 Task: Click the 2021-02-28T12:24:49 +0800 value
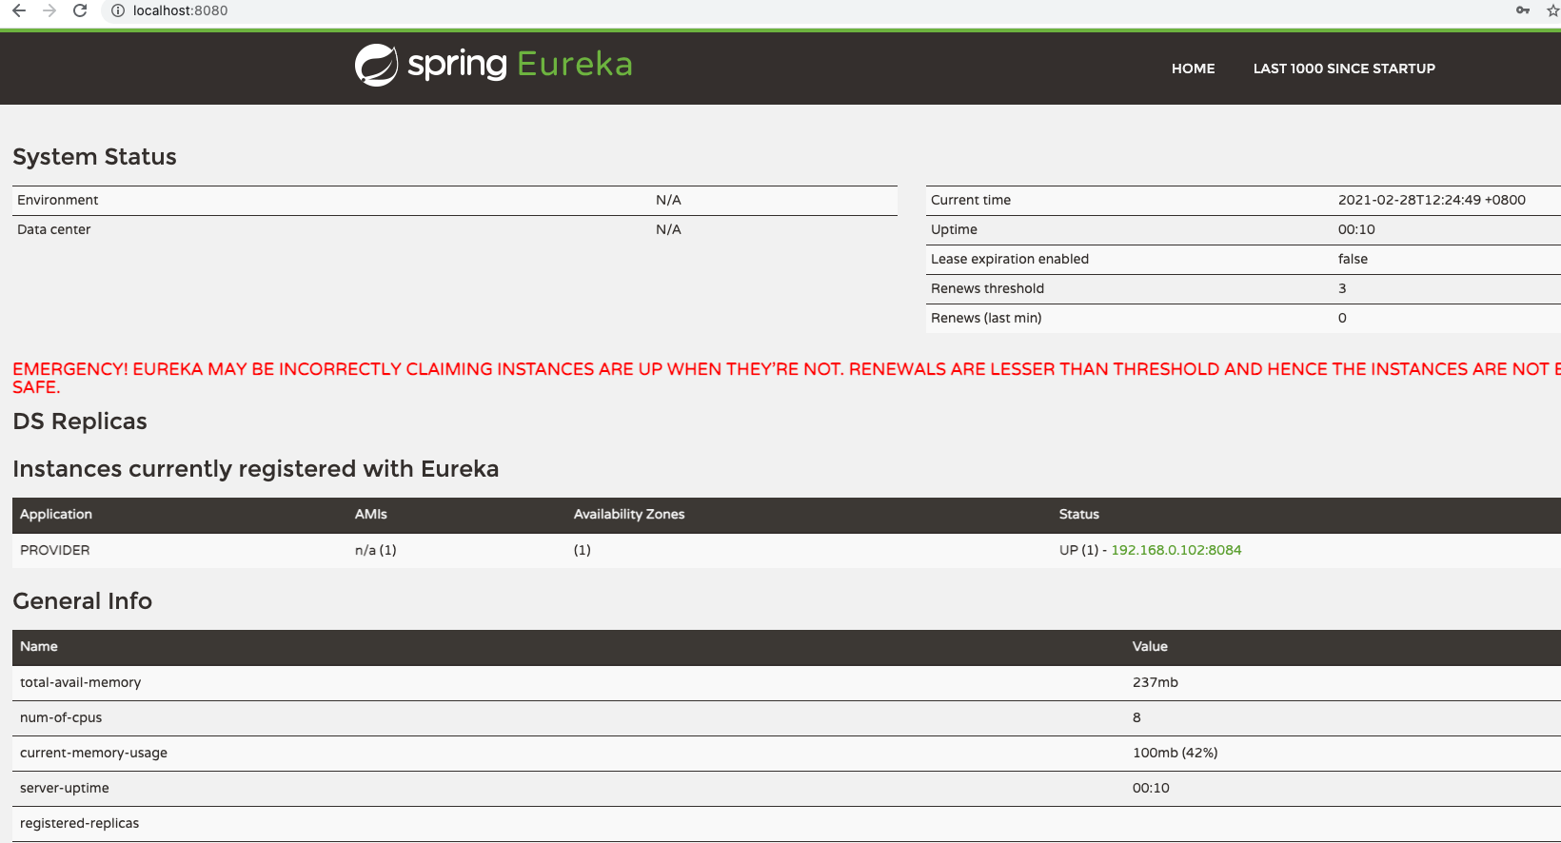[x=1432, y=200]
